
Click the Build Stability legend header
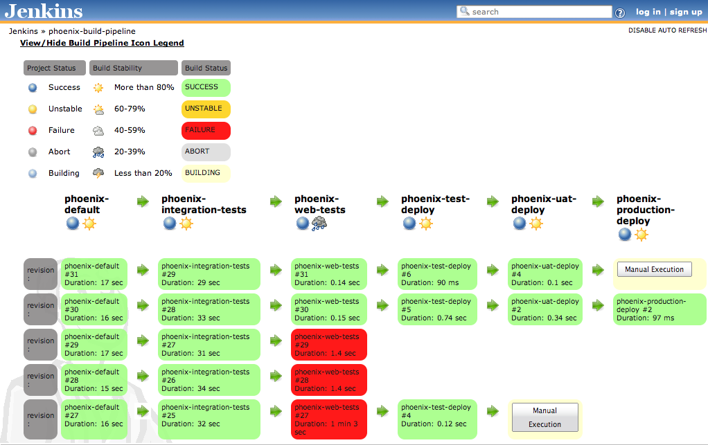pyautogui.click(x=134, y=68)
